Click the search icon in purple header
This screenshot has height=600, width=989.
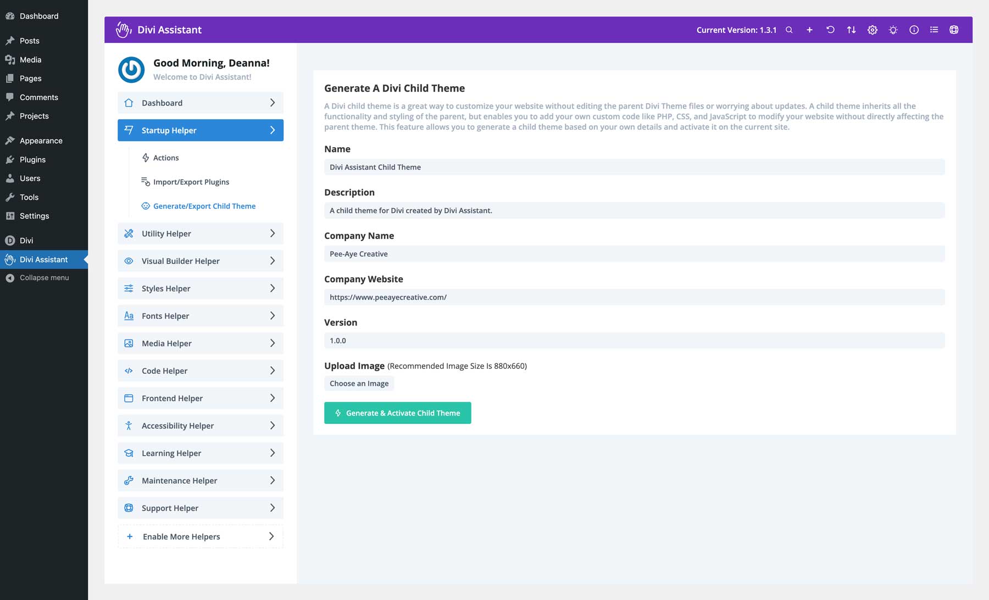point(789,30)
